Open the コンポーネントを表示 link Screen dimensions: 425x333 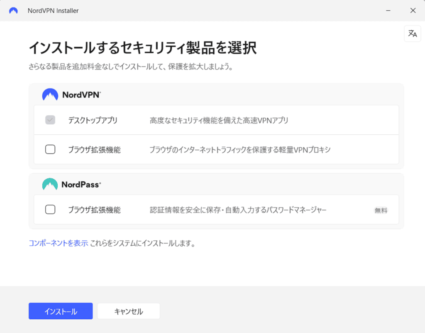(58, 244)
